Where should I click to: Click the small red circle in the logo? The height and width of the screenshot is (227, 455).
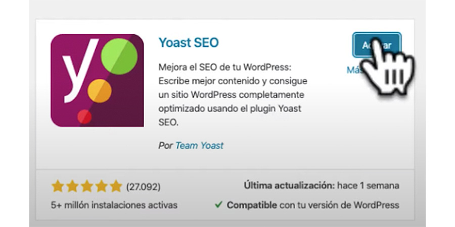84,117
